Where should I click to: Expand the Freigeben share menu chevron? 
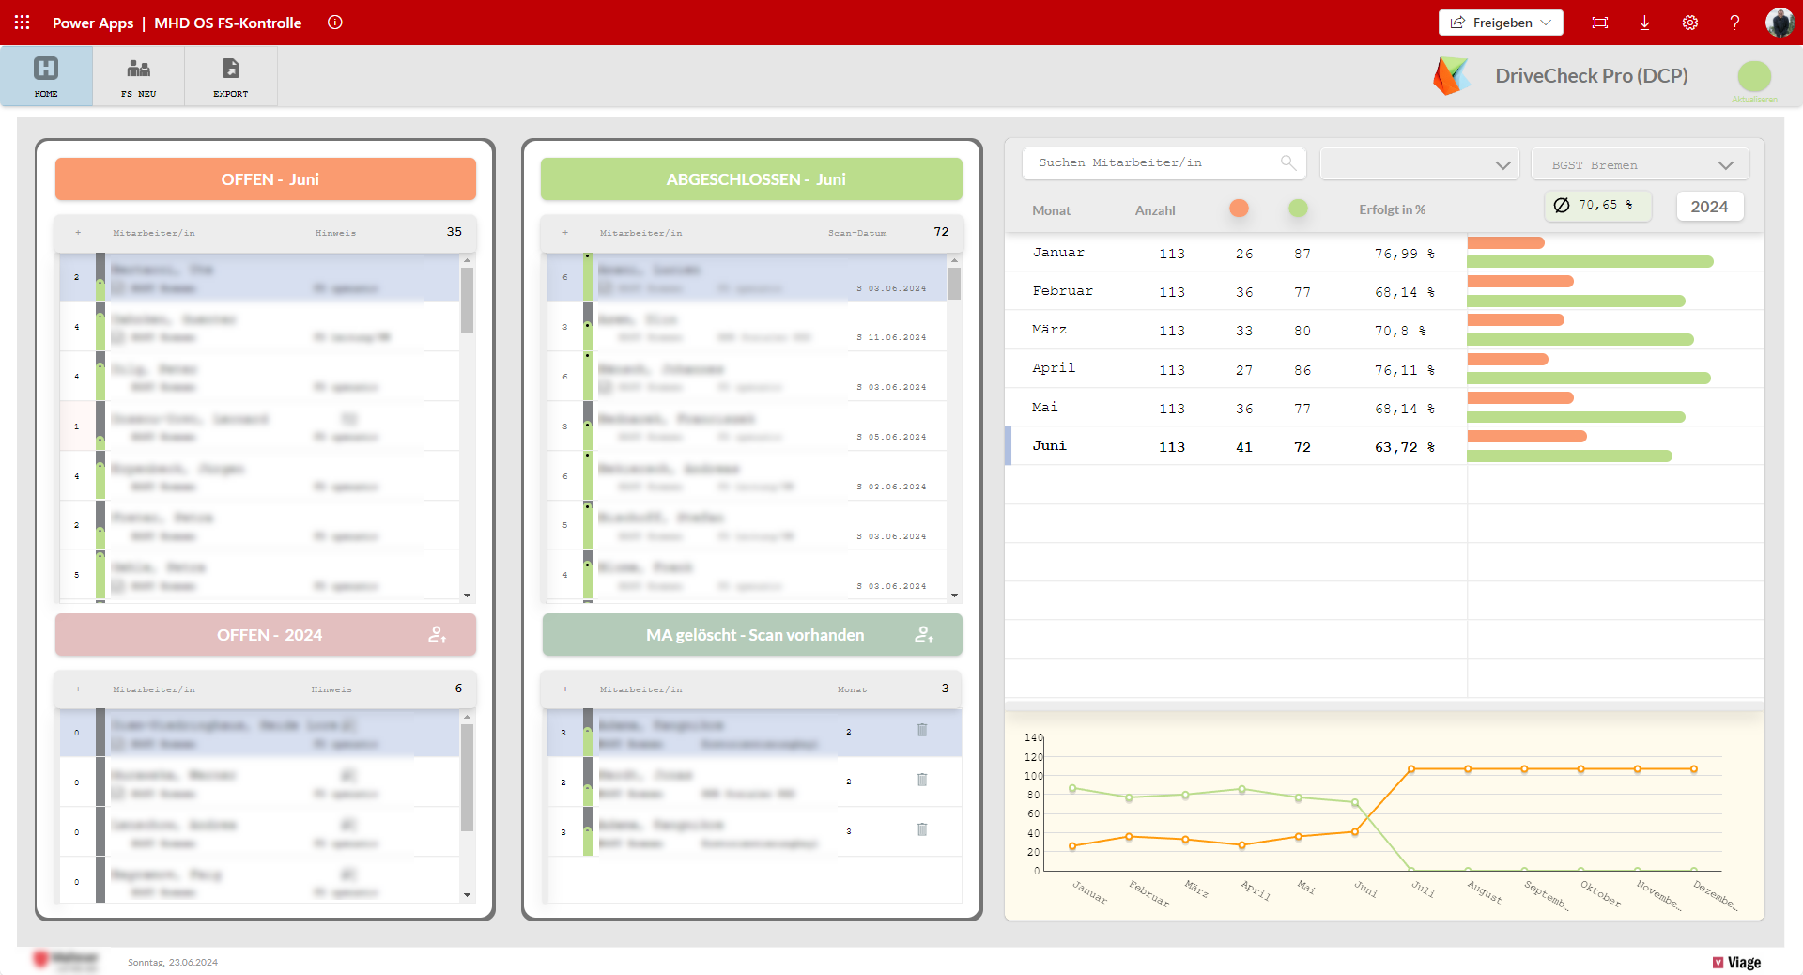click(x=1546, y=23)
